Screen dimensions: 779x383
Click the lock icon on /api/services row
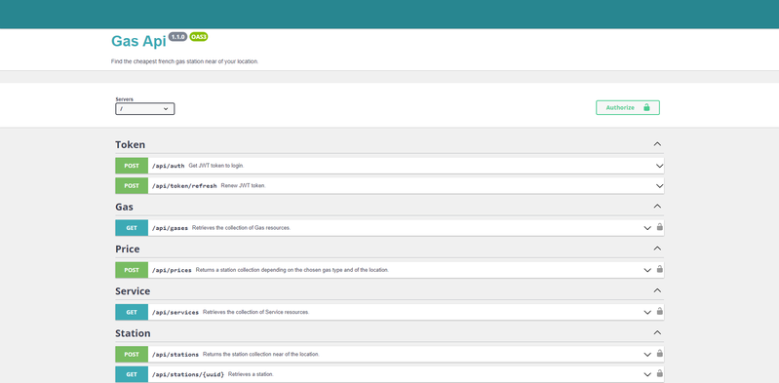660,312
